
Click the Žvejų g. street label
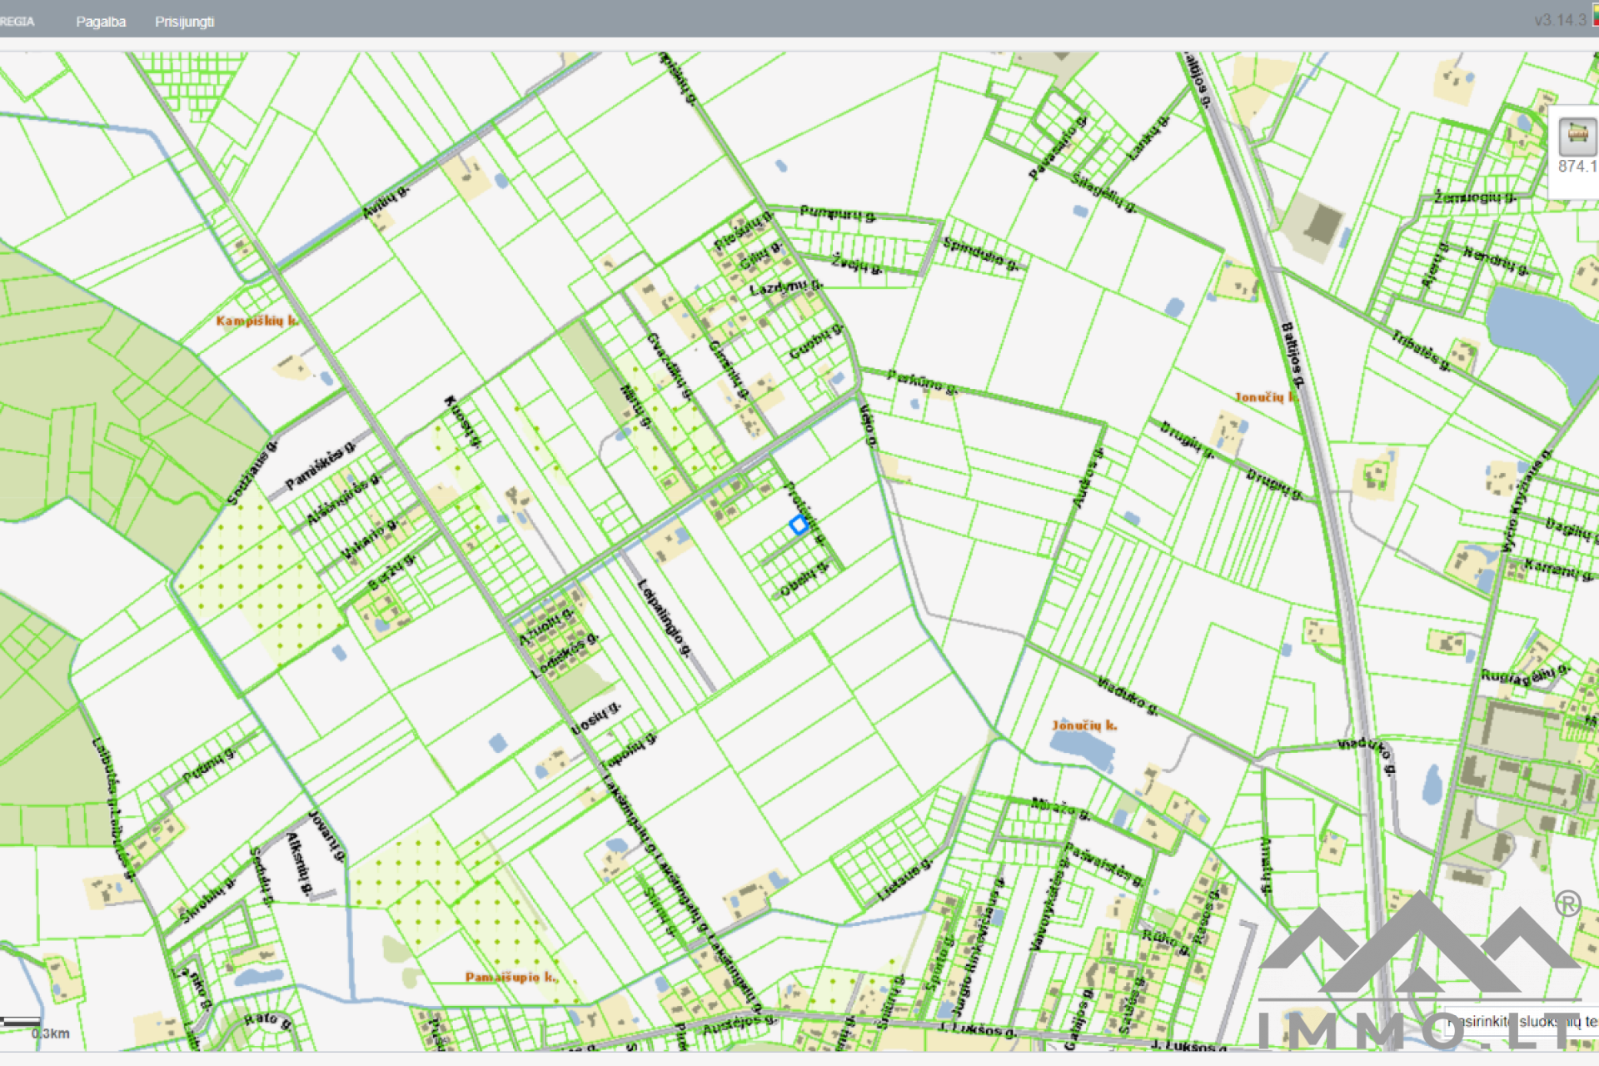point(856,264)
